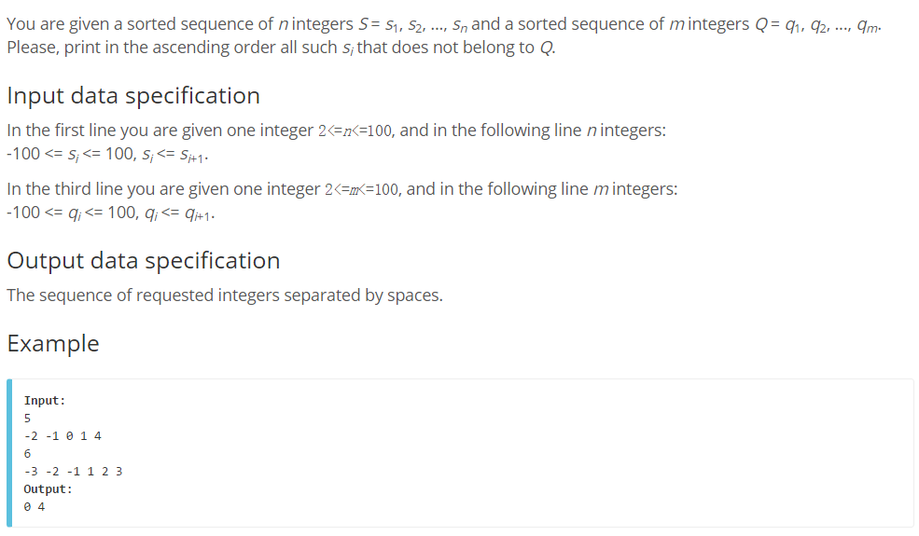
Task: Click the blue left border of the example block
Action: click(x=9, y=453)
